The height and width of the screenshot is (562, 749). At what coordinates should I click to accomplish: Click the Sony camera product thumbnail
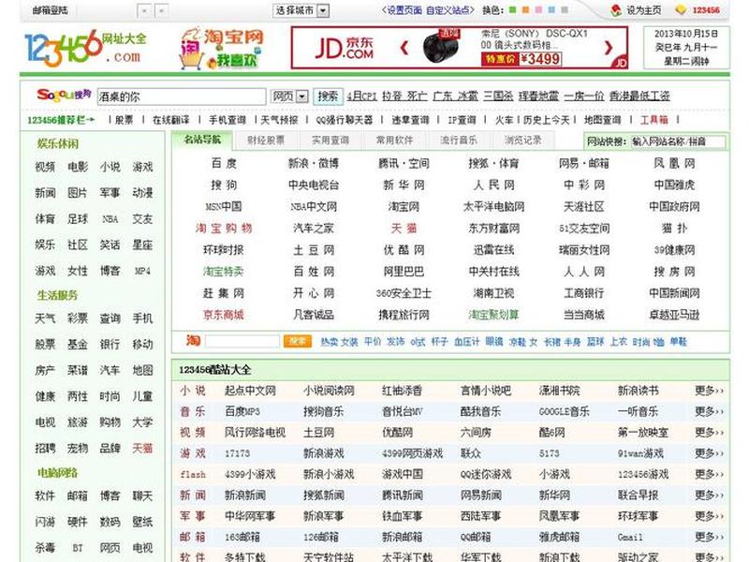click(441, 47)
